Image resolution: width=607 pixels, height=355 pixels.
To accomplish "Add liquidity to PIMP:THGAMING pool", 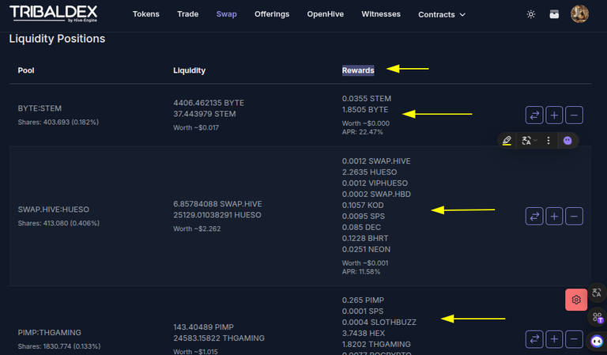I will (554, 339).
